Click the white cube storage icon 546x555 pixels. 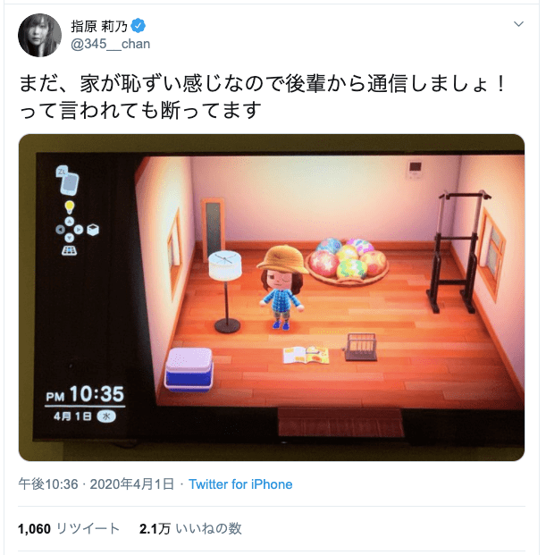93,230
